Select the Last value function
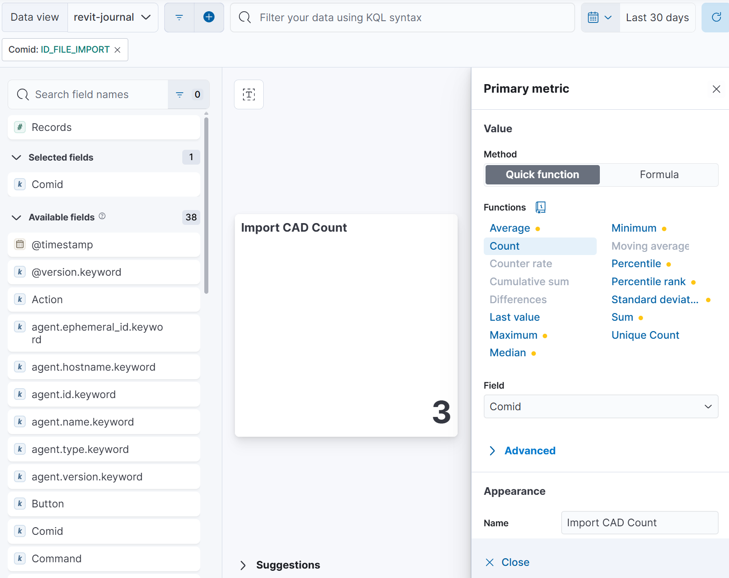This screenshot has width=729, height=578. tap(514, 317)
